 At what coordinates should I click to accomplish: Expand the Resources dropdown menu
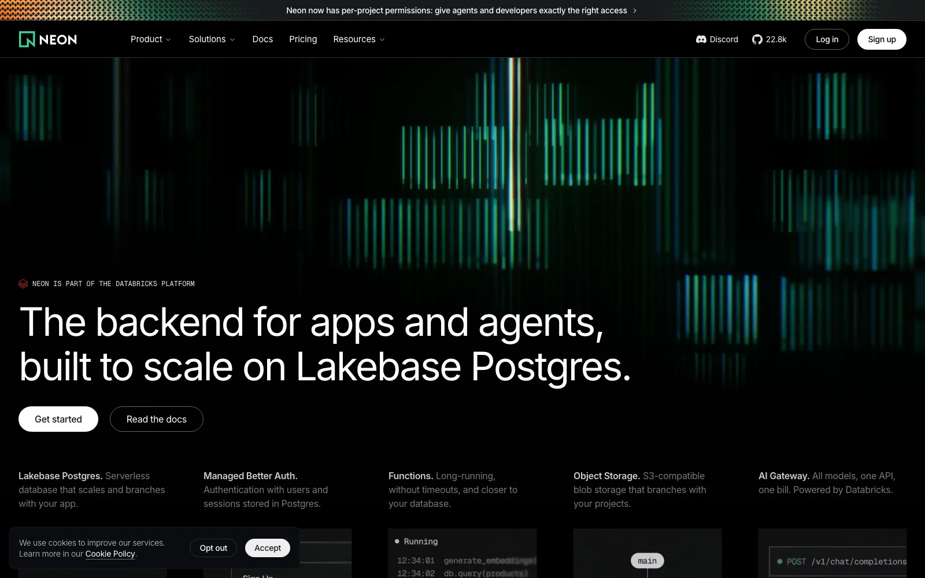pyautogui.click(x=359, y=39)
